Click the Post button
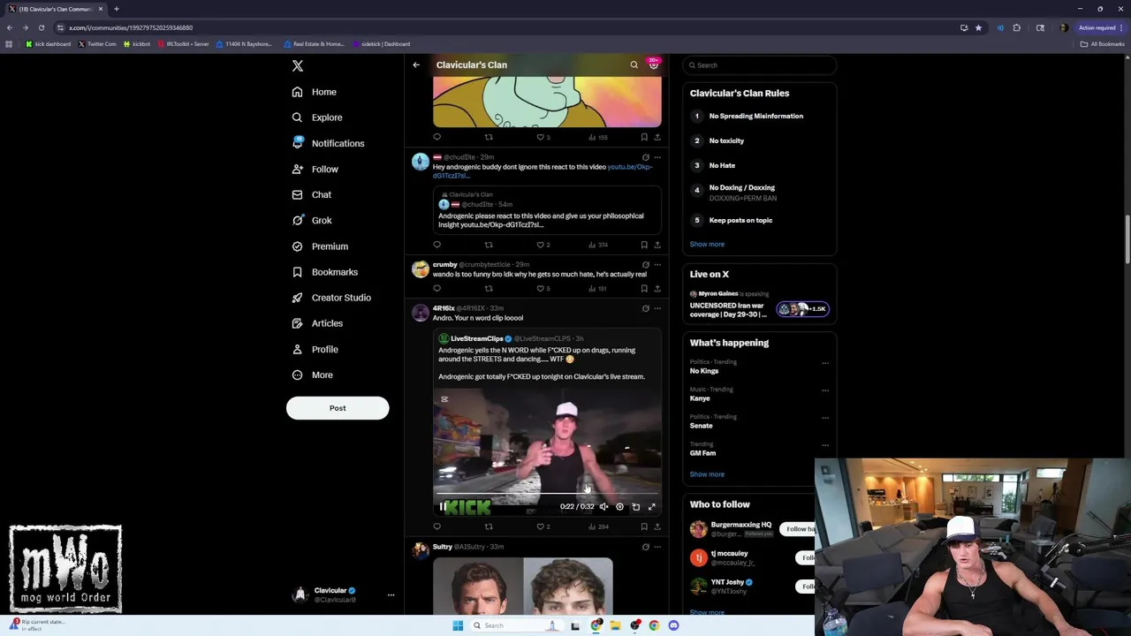 pyautogui.click(x=338, y=408)
